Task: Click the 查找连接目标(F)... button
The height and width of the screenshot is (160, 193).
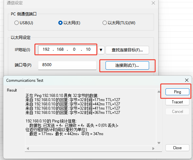Action: (x=127, y=50)
